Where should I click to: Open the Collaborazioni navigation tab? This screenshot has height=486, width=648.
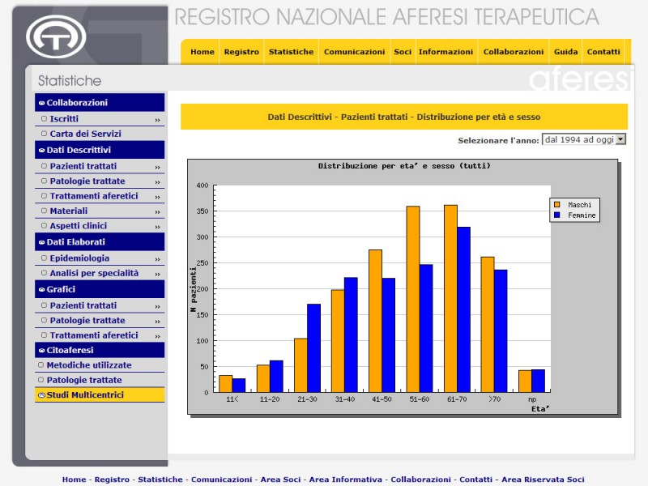pyautogui.click(x=514, y=52)
